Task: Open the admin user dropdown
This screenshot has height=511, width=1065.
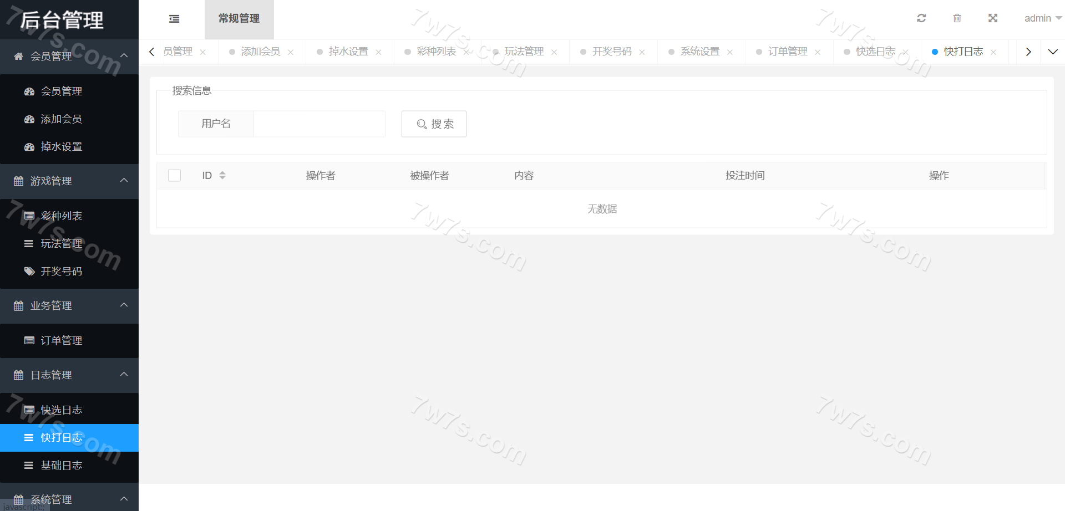Action: [x=1042, y=18]
